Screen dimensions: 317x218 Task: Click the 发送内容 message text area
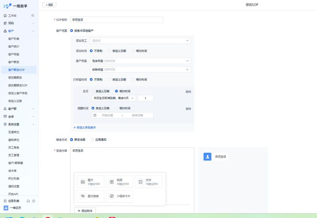pyautogui.click(x=132, y=160)
